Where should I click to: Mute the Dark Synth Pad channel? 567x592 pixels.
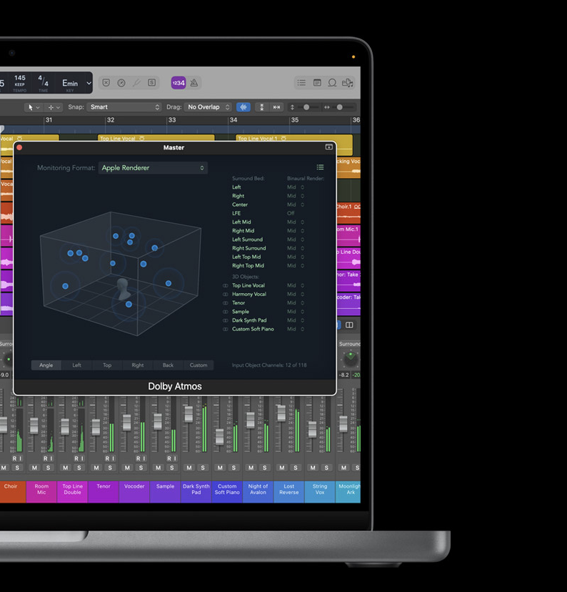point(189,468)
